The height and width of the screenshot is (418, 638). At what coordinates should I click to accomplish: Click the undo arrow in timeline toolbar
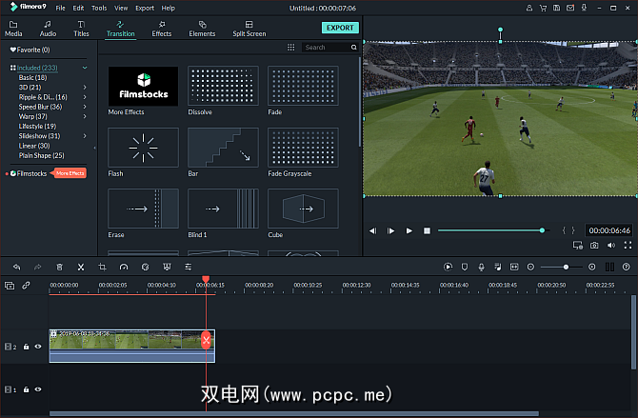tap(16, 268)
